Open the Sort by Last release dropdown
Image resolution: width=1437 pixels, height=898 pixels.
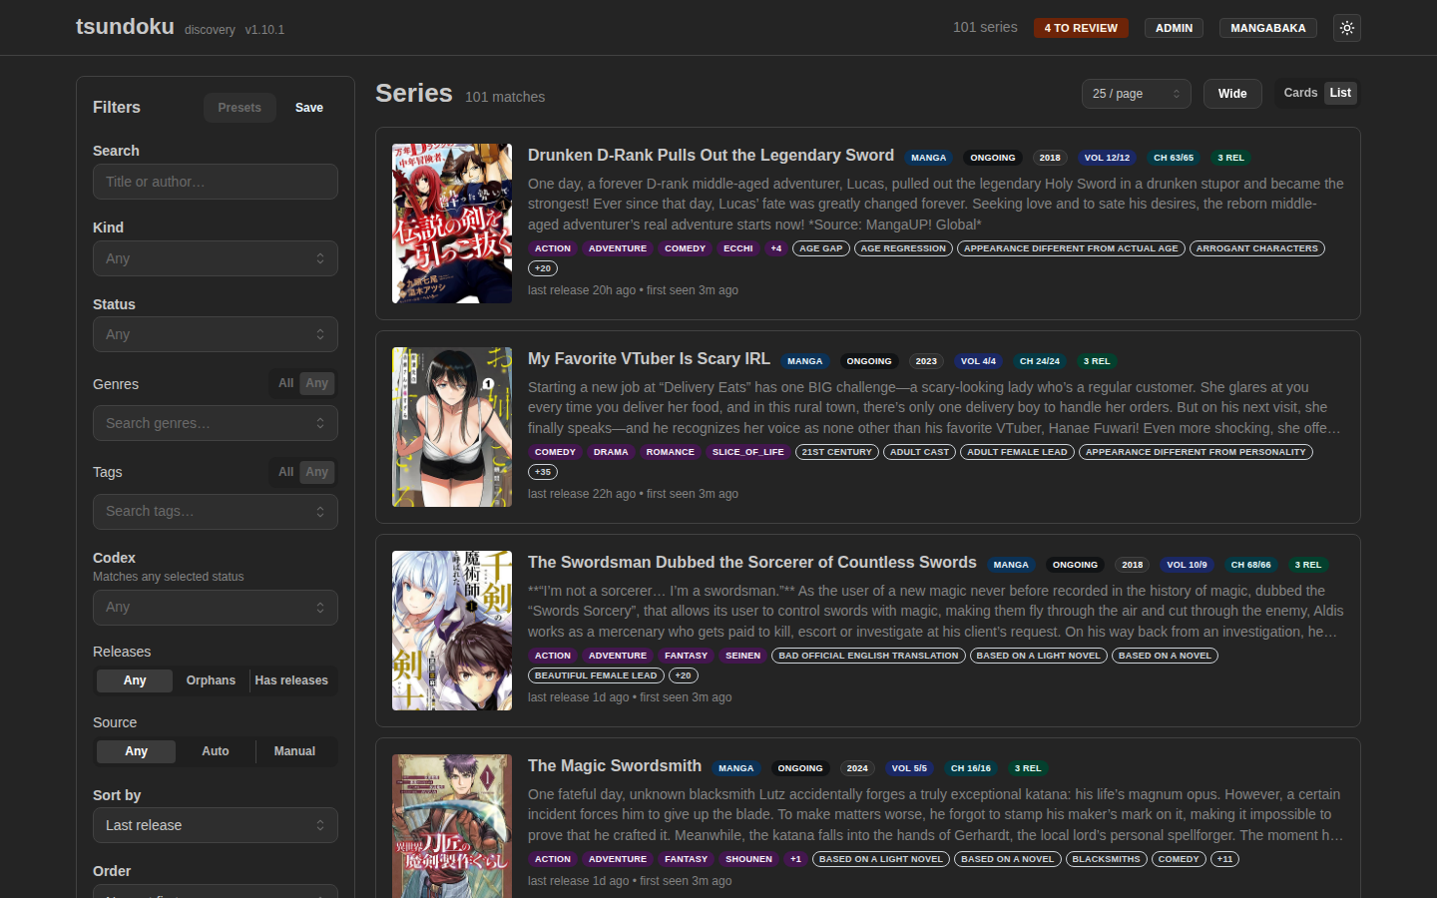(216, 825)
